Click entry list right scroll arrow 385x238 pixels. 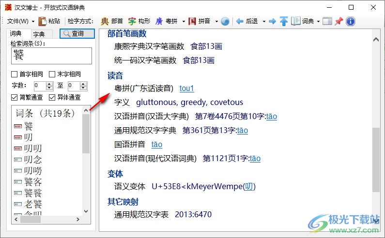click(77, 219)
